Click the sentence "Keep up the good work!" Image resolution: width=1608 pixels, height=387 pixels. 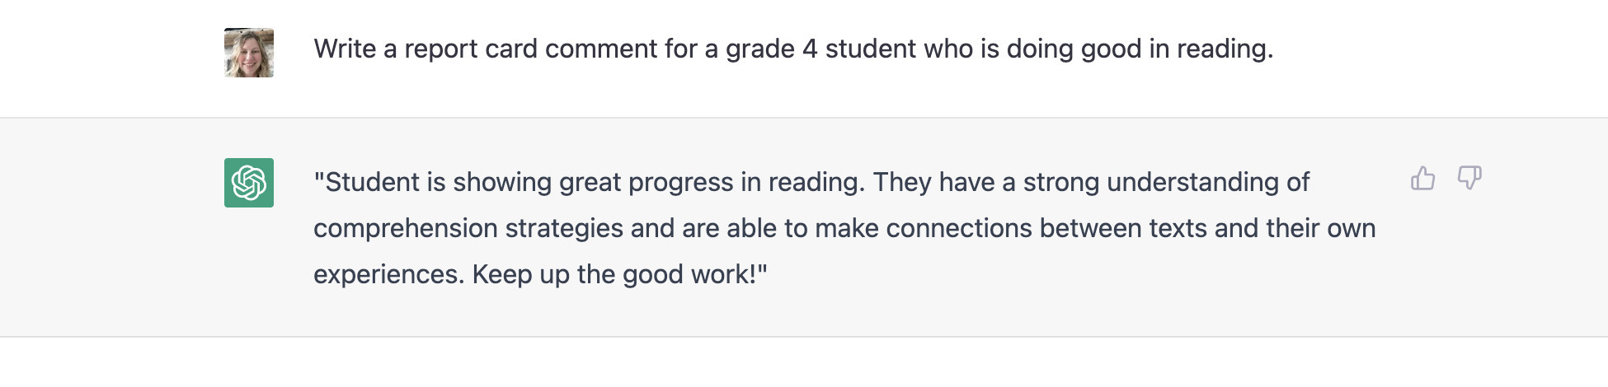point(614,274)
